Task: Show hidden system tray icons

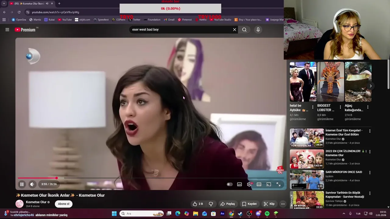Action: 344,214
